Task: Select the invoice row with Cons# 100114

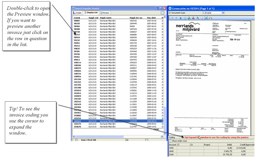Action: point(118,63)
